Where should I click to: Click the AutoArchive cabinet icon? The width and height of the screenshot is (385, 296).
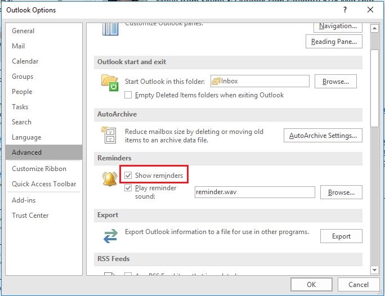click(x=109, y=134)
